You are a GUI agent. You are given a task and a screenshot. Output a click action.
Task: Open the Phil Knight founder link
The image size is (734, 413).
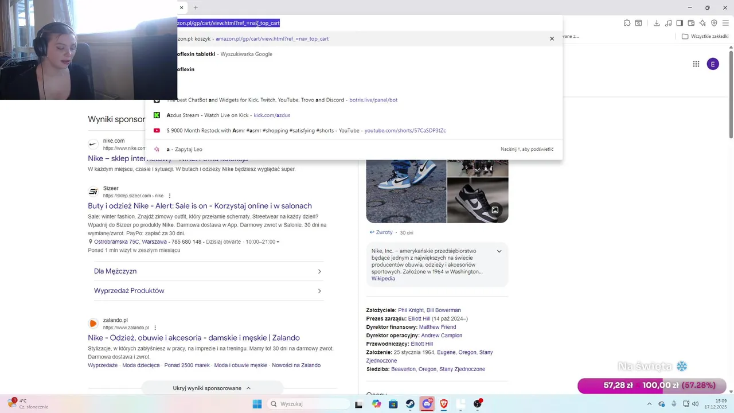(x=411, y=310)
